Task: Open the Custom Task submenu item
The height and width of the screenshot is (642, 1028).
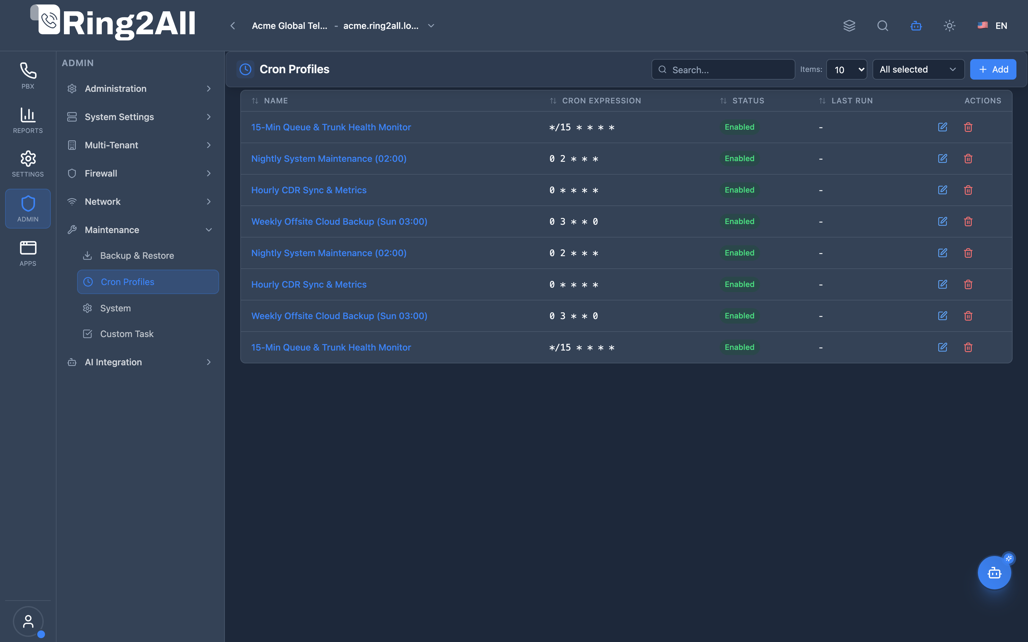Action: tap(148, 334)
